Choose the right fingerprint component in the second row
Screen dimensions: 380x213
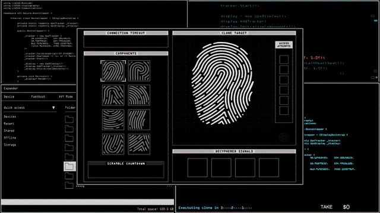(139, 95)
